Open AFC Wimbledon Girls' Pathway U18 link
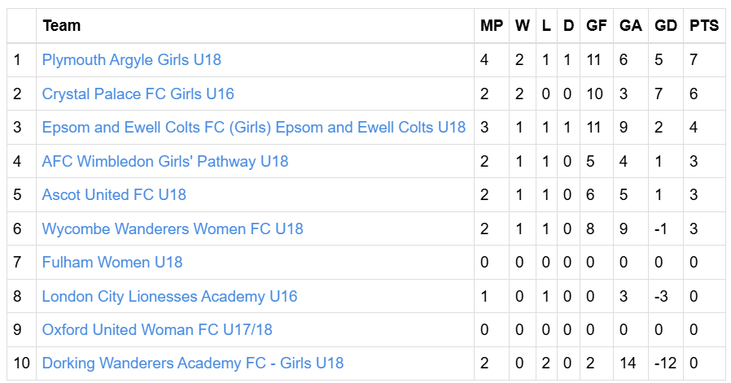 point(165,161)
